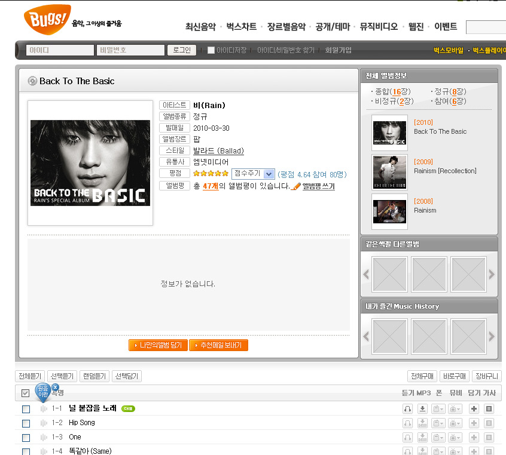Go to previous items in Music History
Screen dimensions: 506x455
pyautogui.click(x=366, y=336)
